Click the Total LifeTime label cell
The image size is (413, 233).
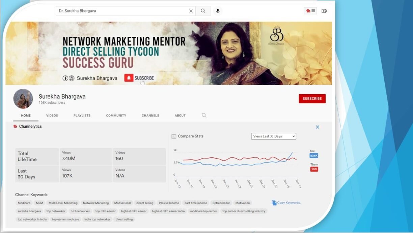tap(37, 156)
